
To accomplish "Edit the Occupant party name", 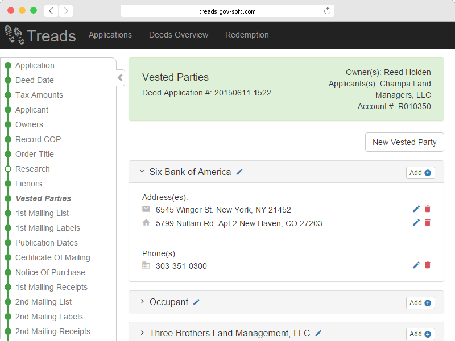I will point(196,302).
